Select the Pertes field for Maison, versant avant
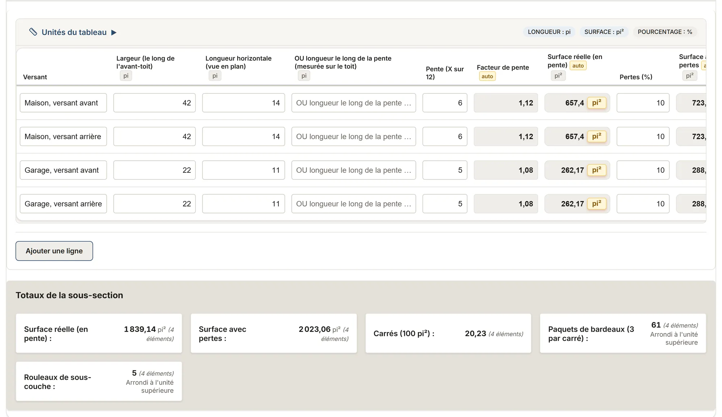The height and width of the screenshot is (417, 722). click(643, 103)
